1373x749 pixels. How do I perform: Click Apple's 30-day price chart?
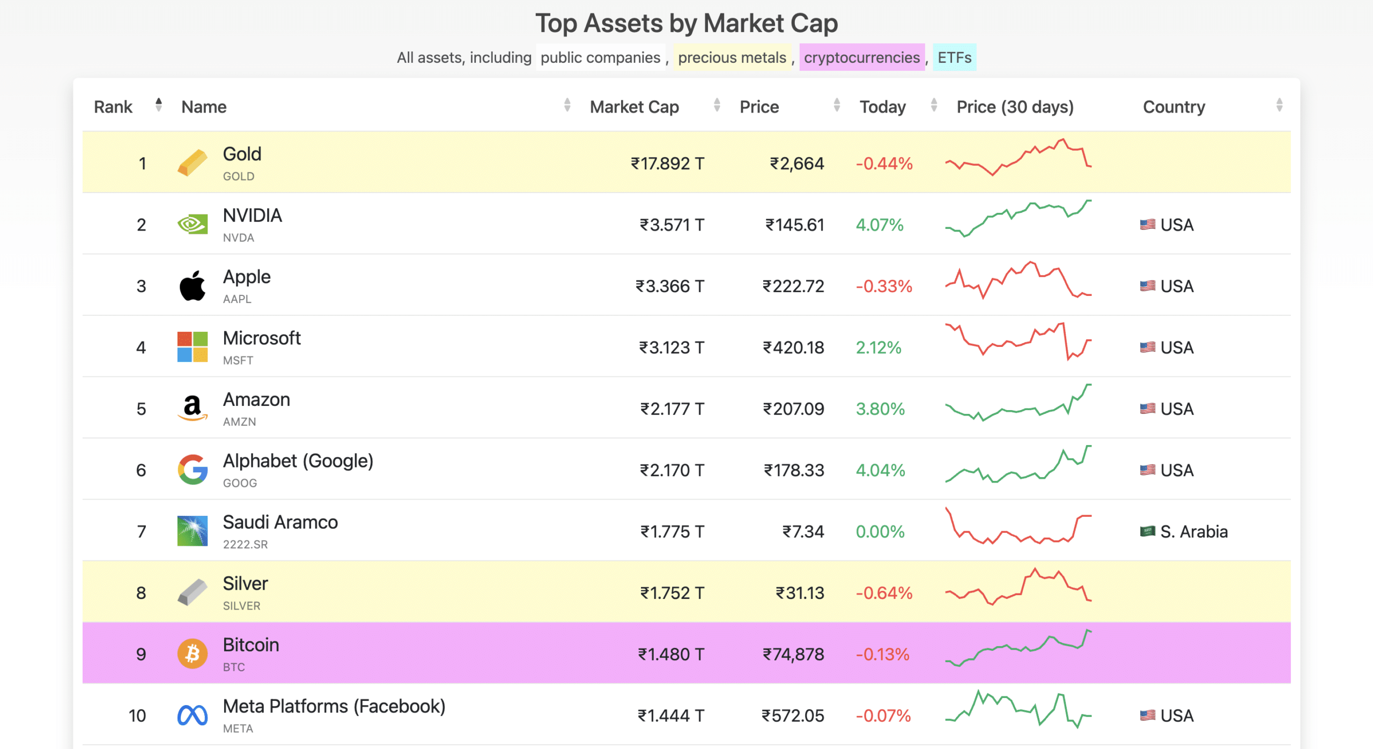1018,280
